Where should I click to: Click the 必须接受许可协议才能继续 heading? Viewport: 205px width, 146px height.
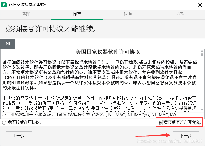51,29
